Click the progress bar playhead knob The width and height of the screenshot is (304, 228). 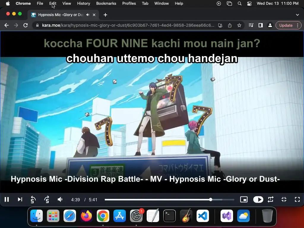[210, 199]
